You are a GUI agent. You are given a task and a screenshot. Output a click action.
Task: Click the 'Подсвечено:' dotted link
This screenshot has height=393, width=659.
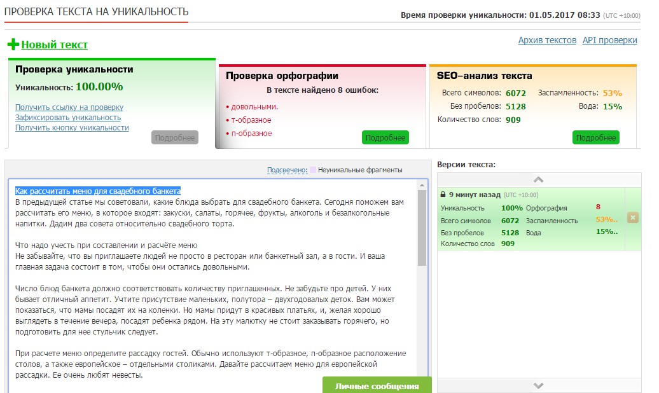coord(287,170)
